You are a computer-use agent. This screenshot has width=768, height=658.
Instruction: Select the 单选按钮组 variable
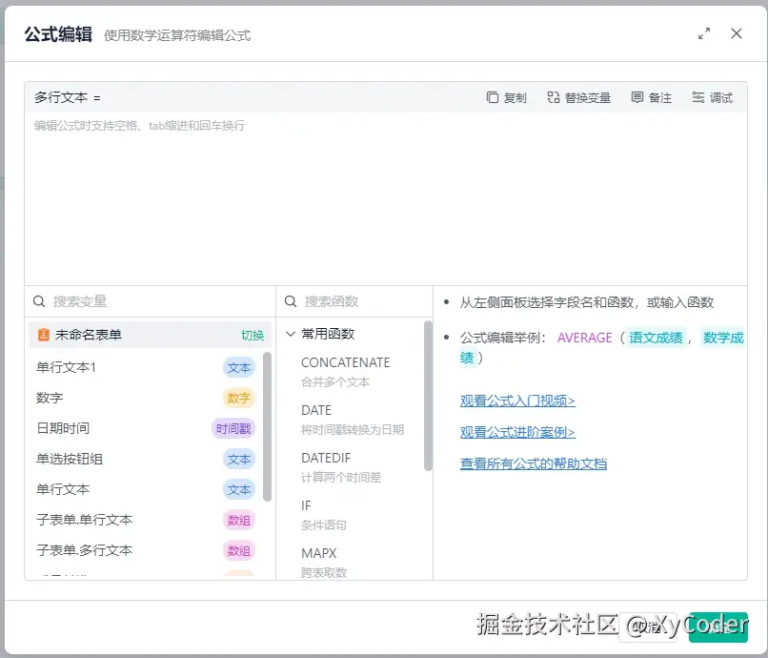146,459
